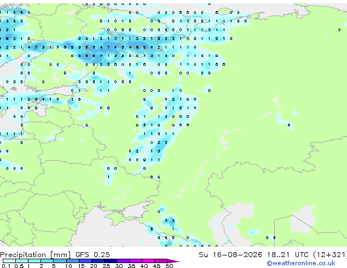Click the 'Precipitation [mm]' title text

point(36,255)
